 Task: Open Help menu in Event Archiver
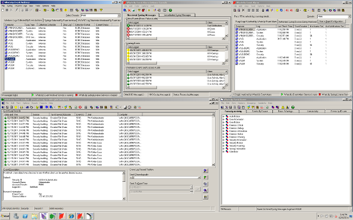[53, 6]
